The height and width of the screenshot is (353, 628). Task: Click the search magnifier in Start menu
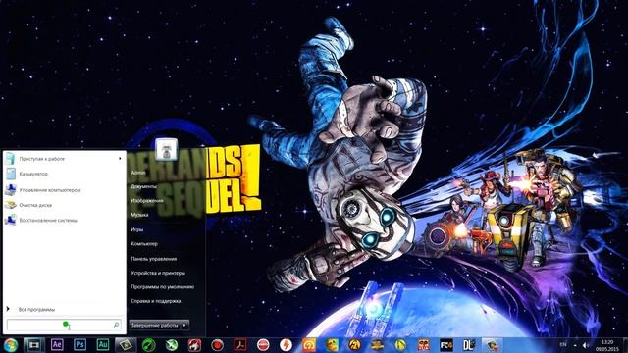(x=116, y=325)
